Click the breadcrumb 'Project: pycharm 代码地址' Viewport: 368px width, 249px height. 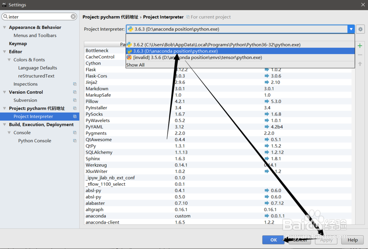[110, 17]
